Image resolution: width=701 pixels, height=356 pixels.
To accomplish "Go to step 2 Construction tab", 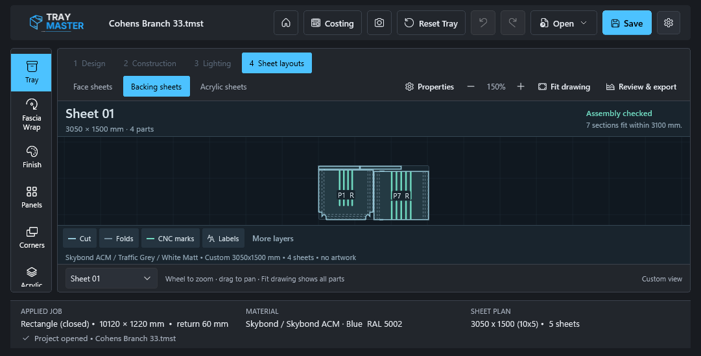I will click(150, 63).
